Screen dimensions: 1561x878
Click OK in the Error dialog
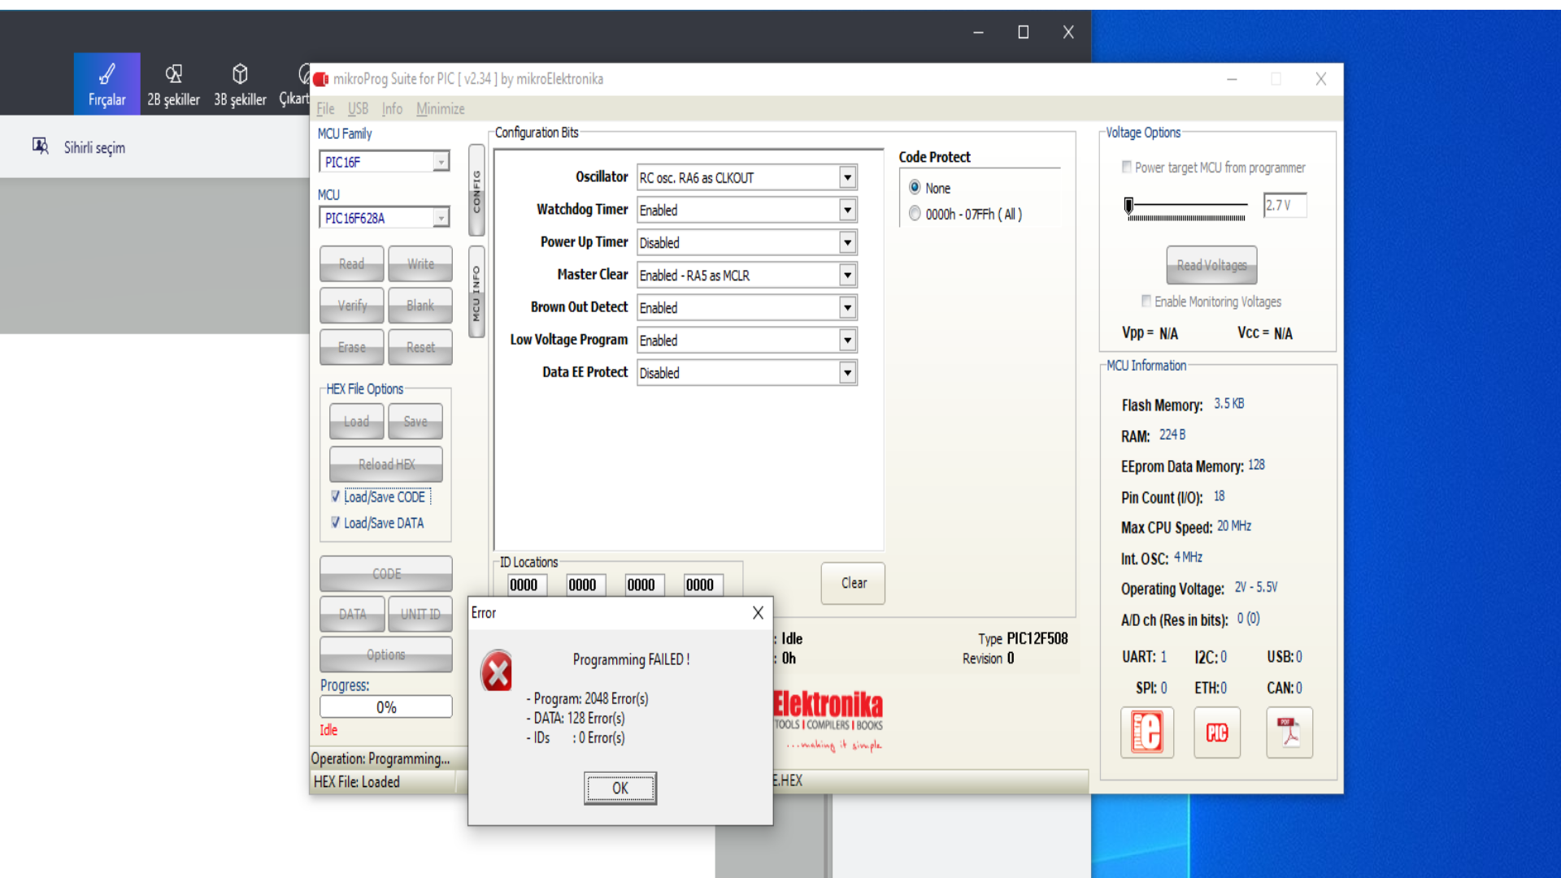click(620, 788)
